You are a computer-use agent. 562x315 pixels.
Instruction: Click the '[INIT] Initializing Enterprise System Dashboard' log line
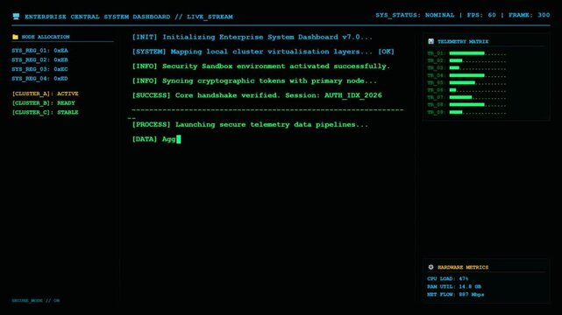click(x=253, y=37)
